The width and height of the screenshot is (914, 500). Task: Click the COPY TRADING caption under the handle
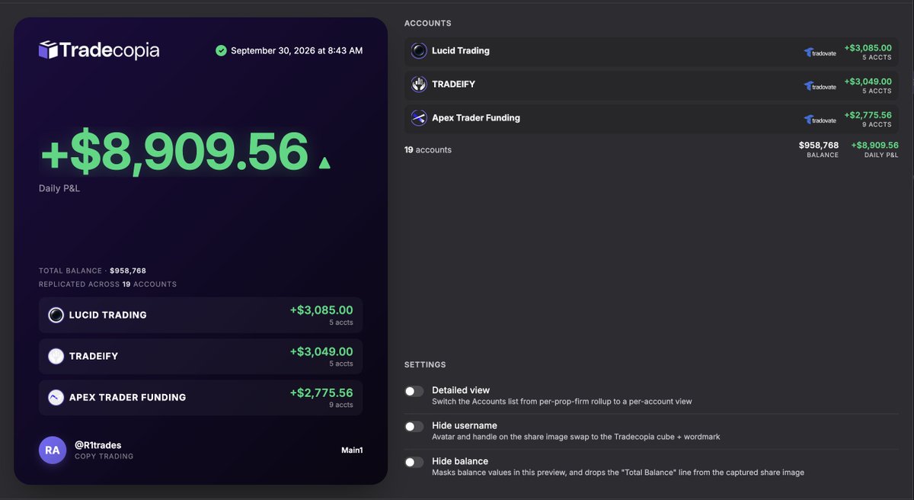pyautogui.click(x=104, y=457)
